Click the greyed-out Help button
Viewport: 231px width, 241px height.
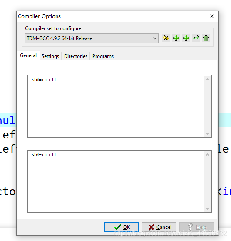pyautogui.click(x=196, y=227)
